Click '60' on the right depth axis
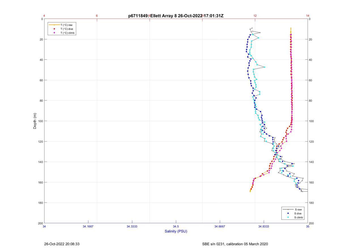Image resolution: width=340 pixels, height=251 pixels. [311, 80]
